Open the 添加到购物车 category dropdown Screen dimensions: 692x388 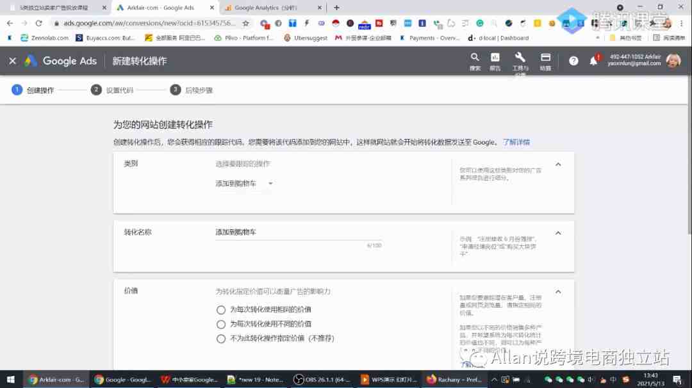point(244,184)
